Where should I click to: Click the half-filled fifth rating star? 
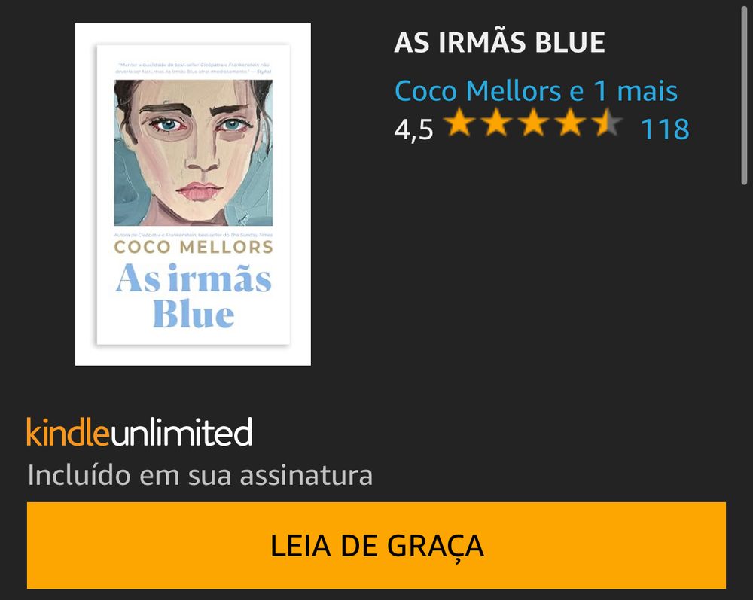coord(607,123)
